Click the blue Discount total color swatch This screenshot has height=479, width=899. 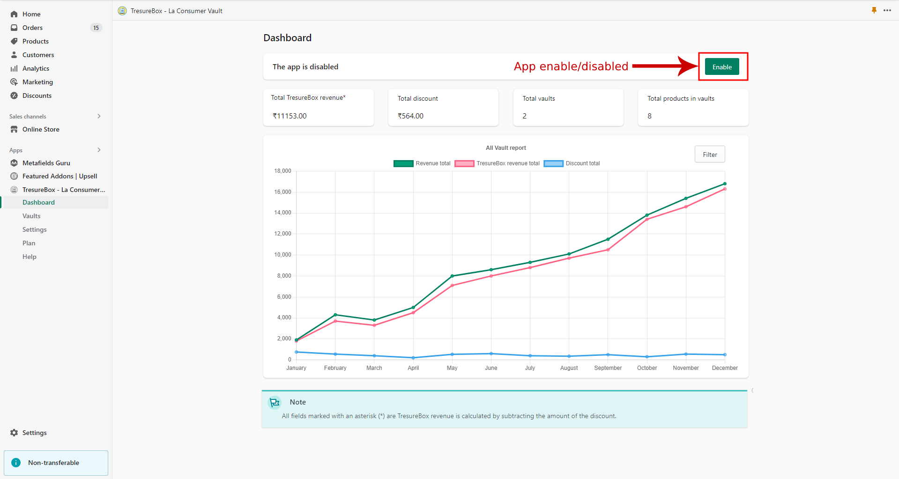553,163
